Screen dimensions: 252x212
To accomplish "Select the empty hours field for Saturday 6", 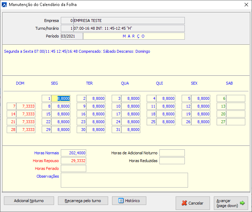I will [x=235, y=98].
